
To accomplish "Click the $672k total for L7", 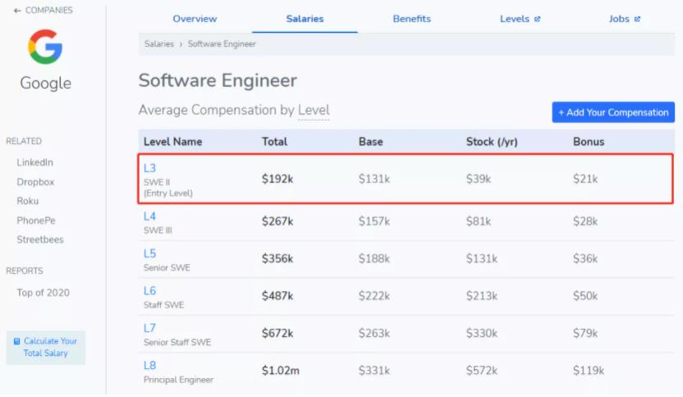I will tap(277, 334).
